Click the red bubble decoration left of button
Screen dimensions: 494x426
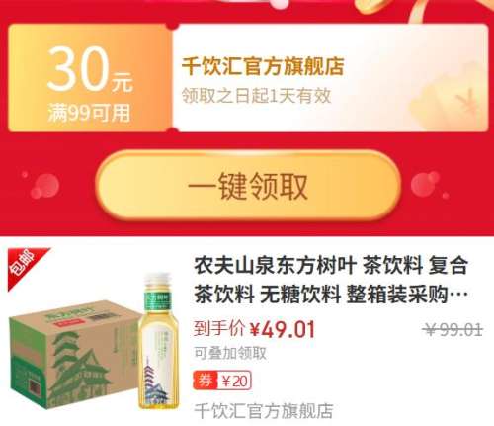click(x=44, y=185)
